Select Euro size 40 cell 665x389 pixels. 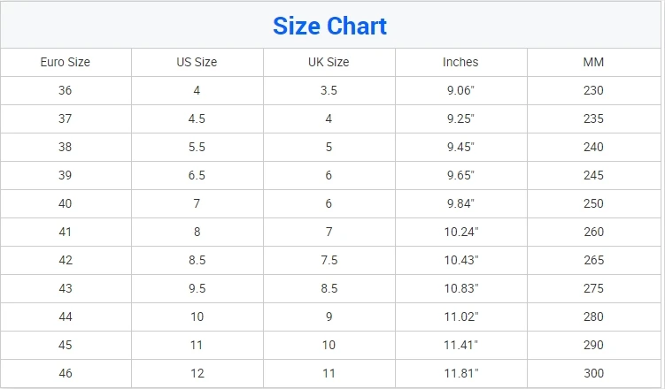66,203
